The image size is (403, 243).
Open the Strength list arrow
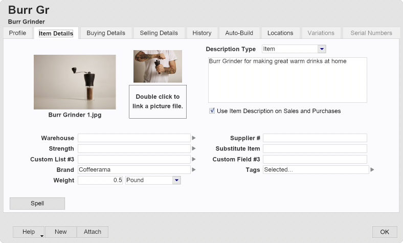pos(194,149)
